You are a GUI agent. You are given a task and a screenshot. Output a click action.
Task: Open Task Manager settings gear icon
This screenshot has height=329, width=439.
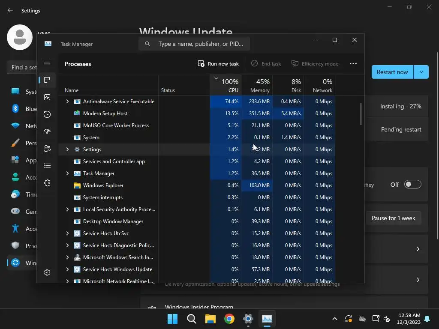pos(47,272)
